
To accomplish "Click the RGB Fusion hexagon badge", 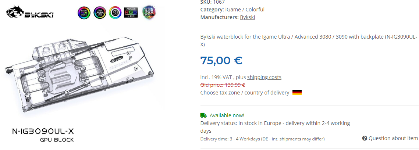I will pyautogui.click(x=149, y=12).
